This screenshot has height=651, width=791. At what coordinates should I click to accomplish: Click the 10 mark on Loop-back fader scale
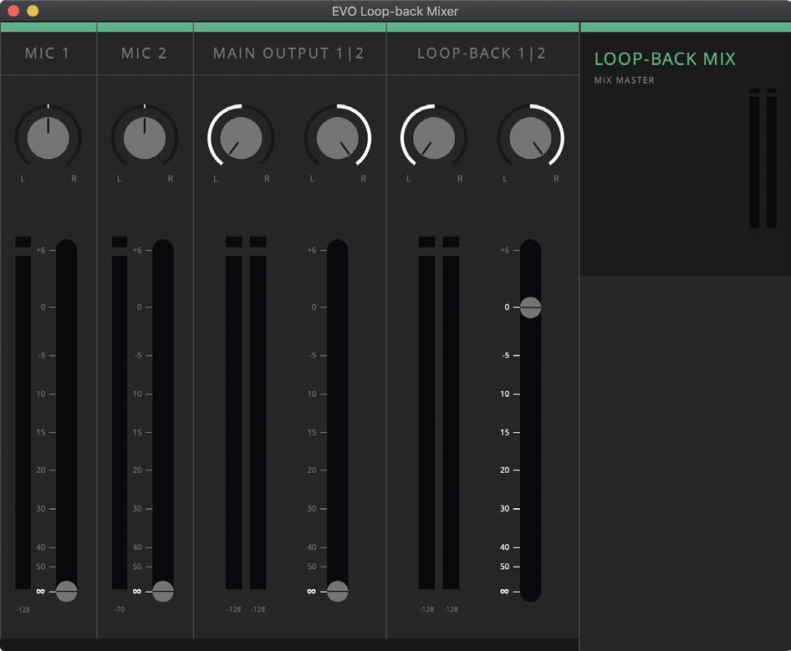coord(505,394)
